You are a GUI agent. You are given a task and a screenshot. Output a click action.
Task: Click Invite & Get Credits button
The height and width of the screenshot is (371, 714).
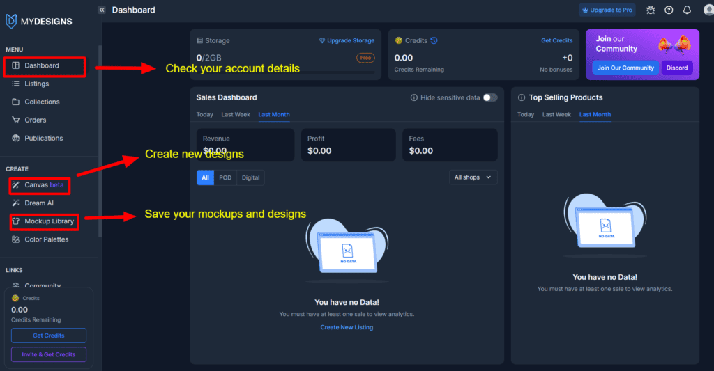coord(49,354)
